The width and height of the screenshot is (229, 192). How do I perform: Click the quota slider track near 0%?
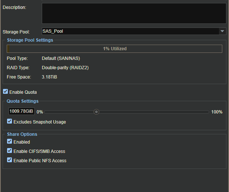(47, 112)
